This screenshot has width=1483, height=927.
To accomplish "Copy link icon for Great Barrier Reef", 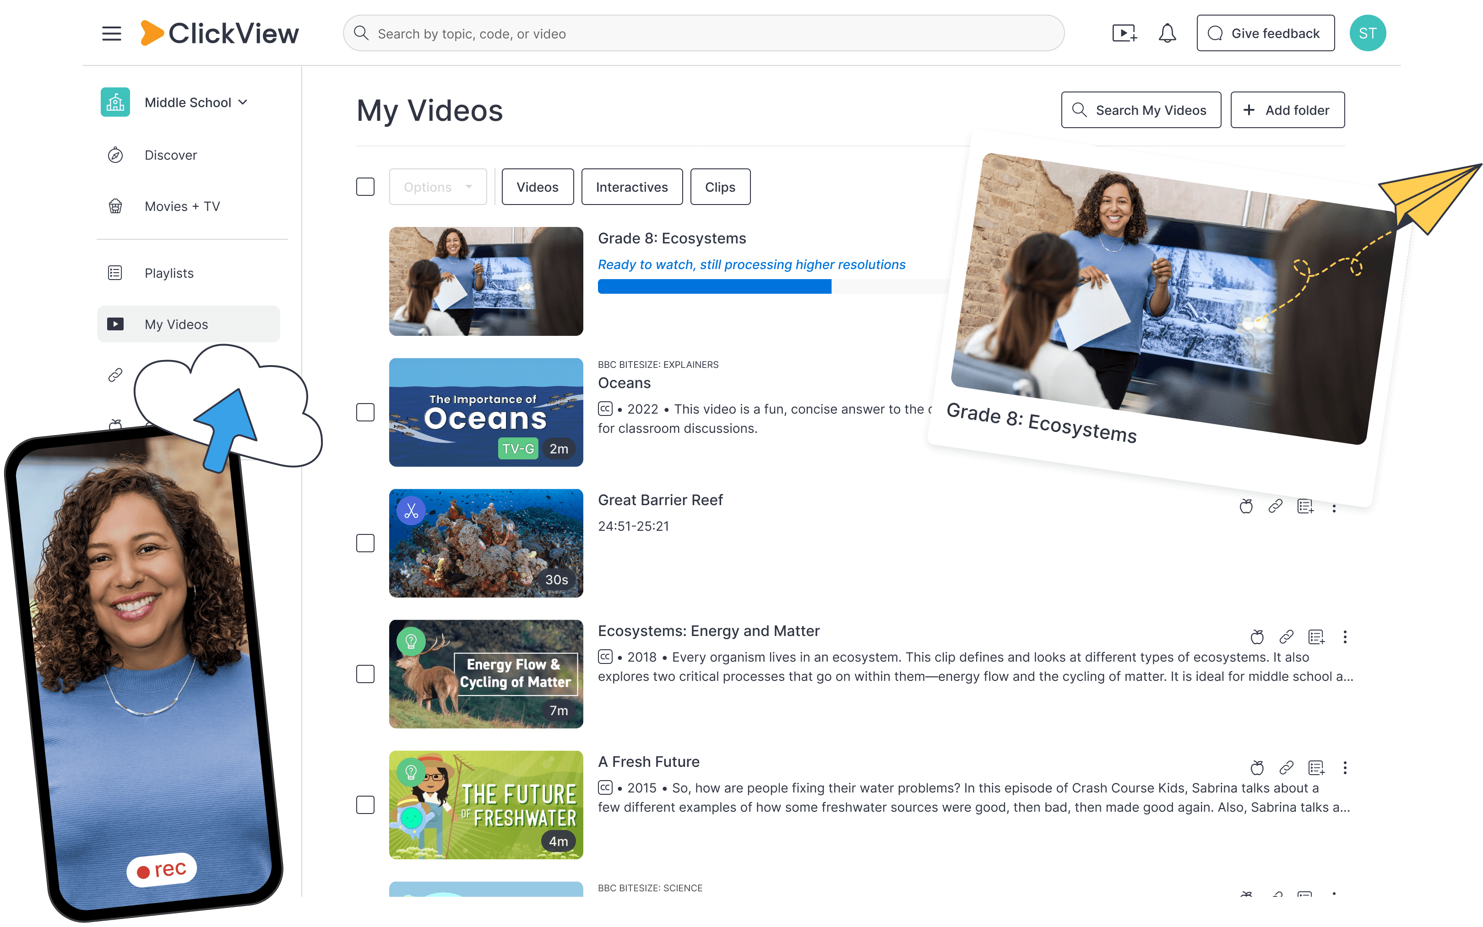I will [x=1275, y=507].
